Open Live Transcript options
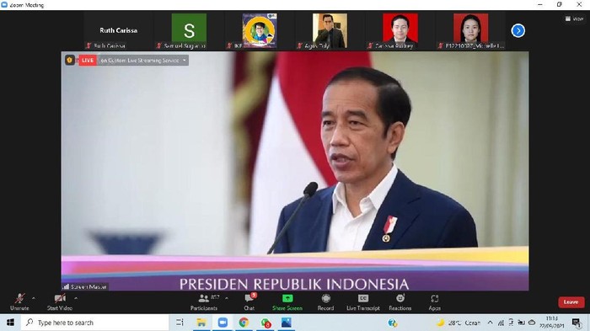Image resolution: width=590 pixels, height=331 pixels. click(x=363, y=302)
